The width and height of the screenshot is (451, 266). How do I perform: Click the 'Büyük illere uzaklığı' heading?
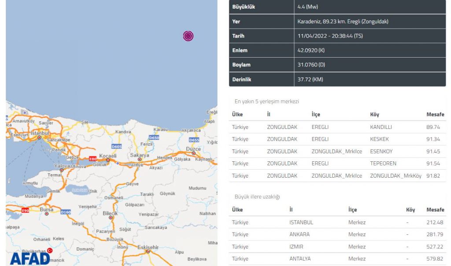[x=257, y=197]
